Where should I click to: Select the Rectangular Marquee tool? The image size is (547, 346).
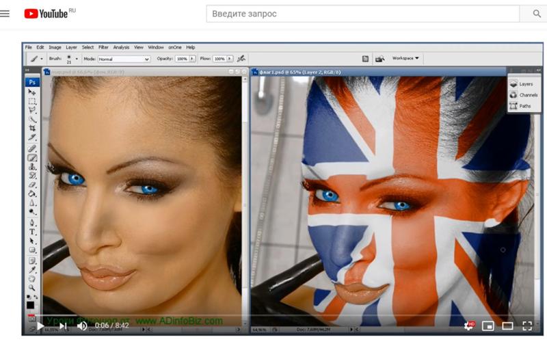pos(32,101)
